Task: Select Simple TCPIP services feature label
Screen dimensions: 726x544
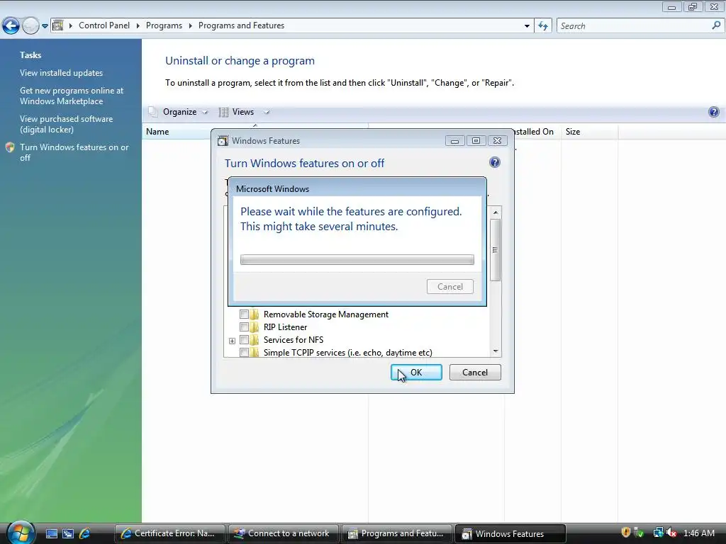Action: 347,353
